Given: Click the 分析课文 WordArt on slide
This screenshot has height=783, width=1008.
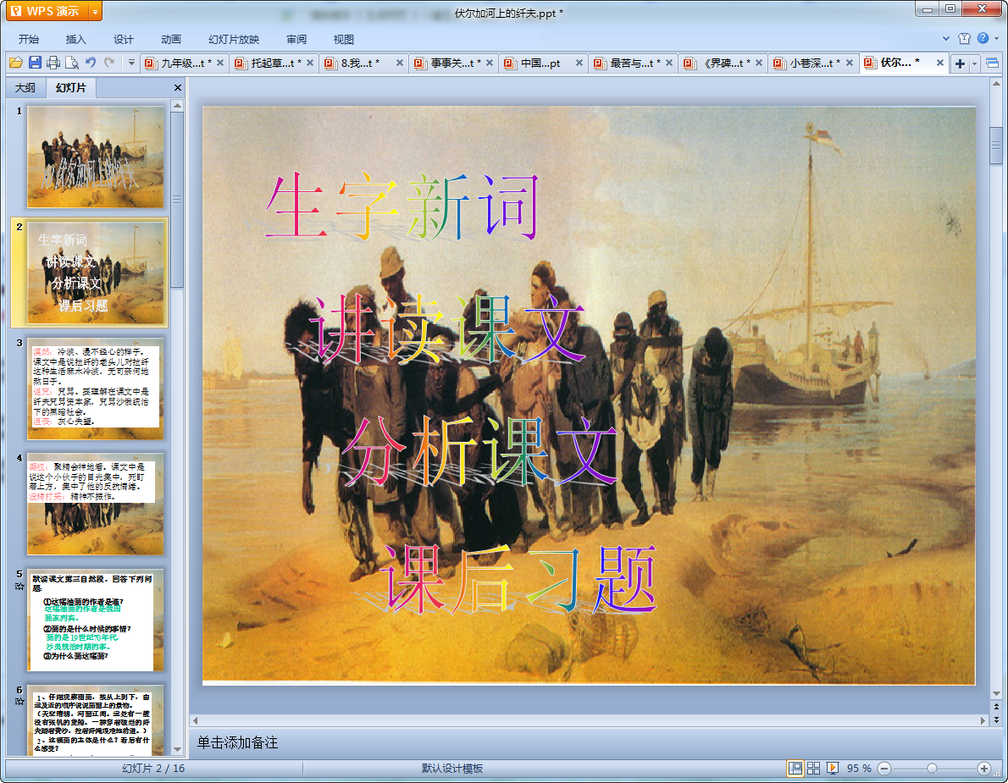Looking at the screenshot, I should [479, 451].
